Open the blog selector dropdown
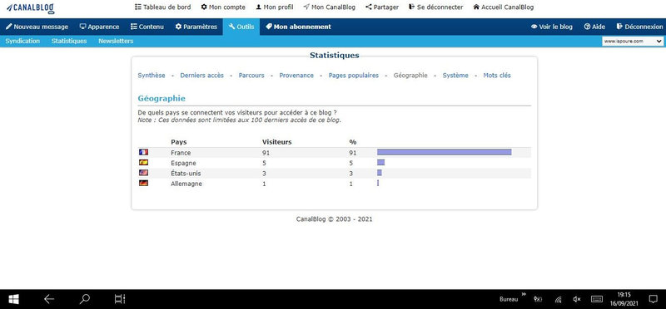 (x=633, y=41)
